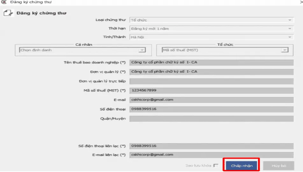The image size is (303, 172).
Task: Open the Tỉnh/Thành dropdown
Action: click(x=212, y=37)
